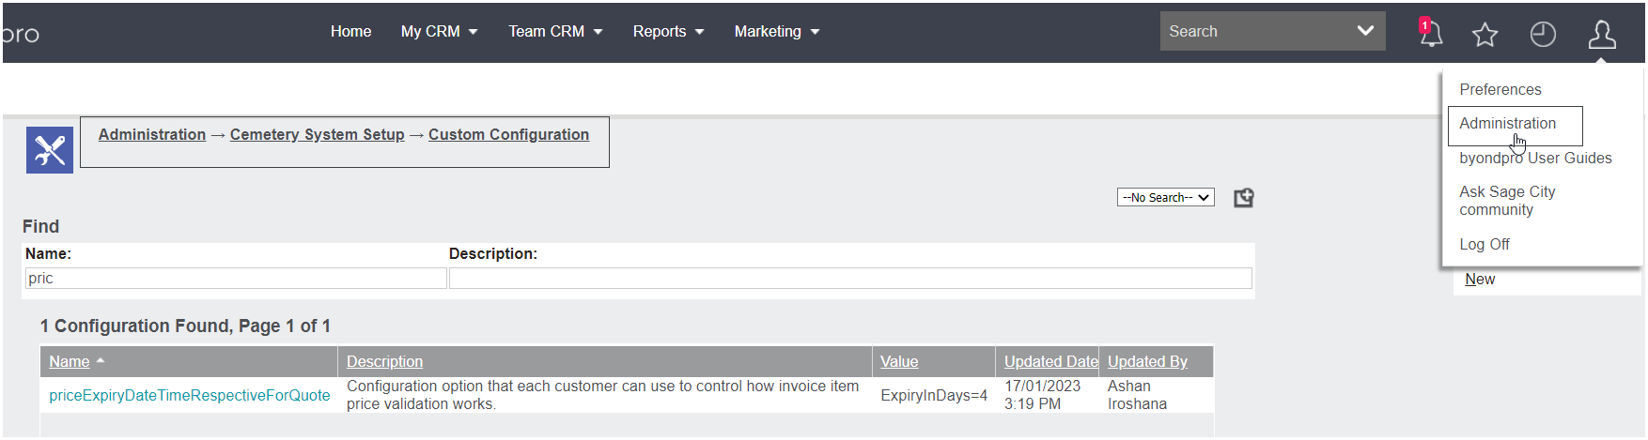
Task: Open the favorites star icon
Action: click(x=1485, y=35)
